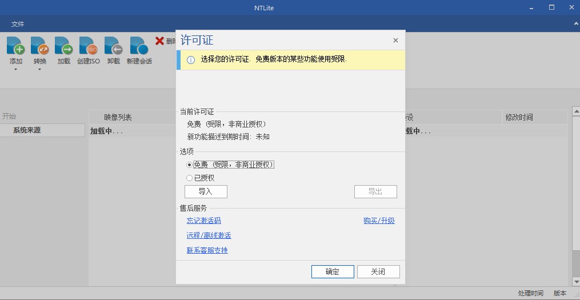Minimize the NTLite window
This screenshot has width=580, height=300.
tap(531, 7)
